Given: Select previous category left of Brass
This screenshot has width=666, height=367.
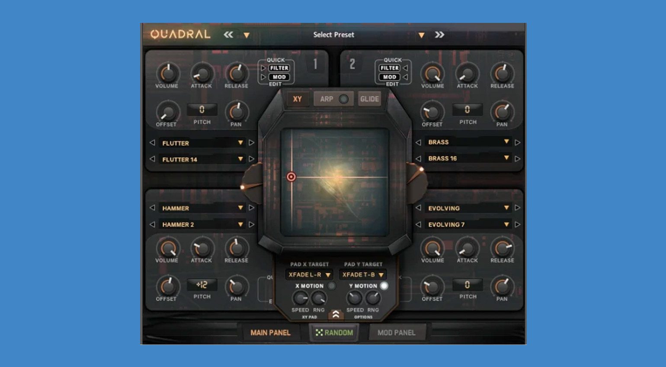Looking at the screenshot, I should [x=418, y=142].
